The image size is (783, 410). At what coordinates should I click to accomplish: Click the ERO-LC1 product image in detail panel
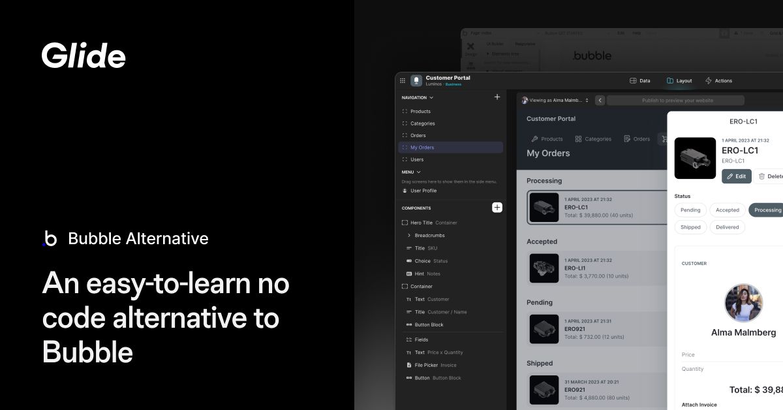tap(696, 158)
